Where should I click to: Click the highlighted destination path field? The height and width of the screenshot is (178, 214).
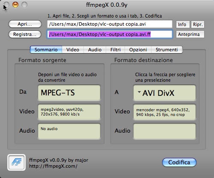110,34
